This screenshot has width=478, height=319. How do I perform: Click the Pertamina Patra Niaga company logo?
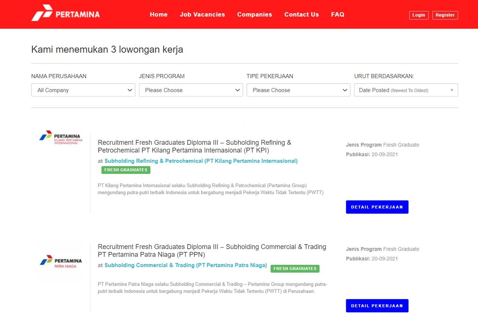point(60,261)
